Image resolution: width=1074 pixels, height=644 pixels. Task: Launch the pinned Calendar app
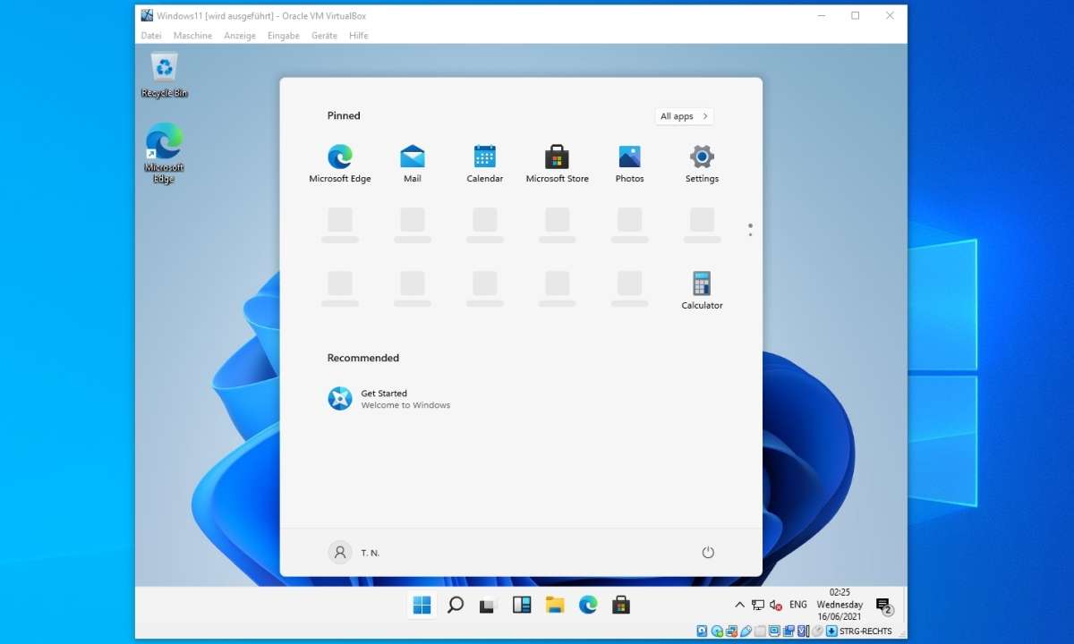[485, 164]
